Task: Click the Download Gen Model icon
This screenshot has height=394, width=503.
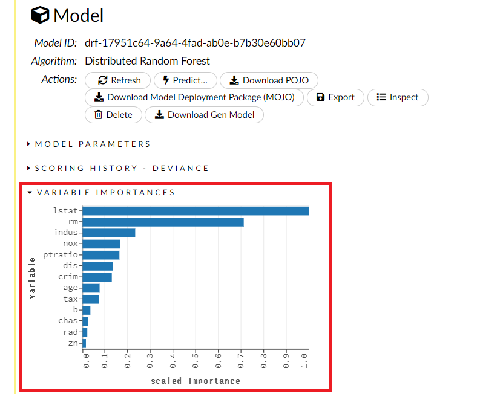Action: point(159,115)
